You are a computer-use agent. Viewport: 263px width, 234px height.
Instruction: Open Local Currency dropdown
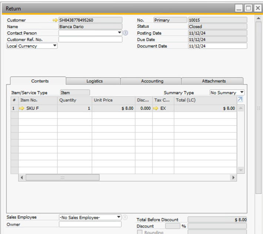coord(55,46)
